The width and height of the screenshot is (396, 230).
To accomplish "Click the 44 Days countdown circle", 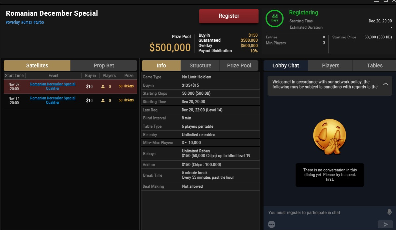I will pos(275,18).
